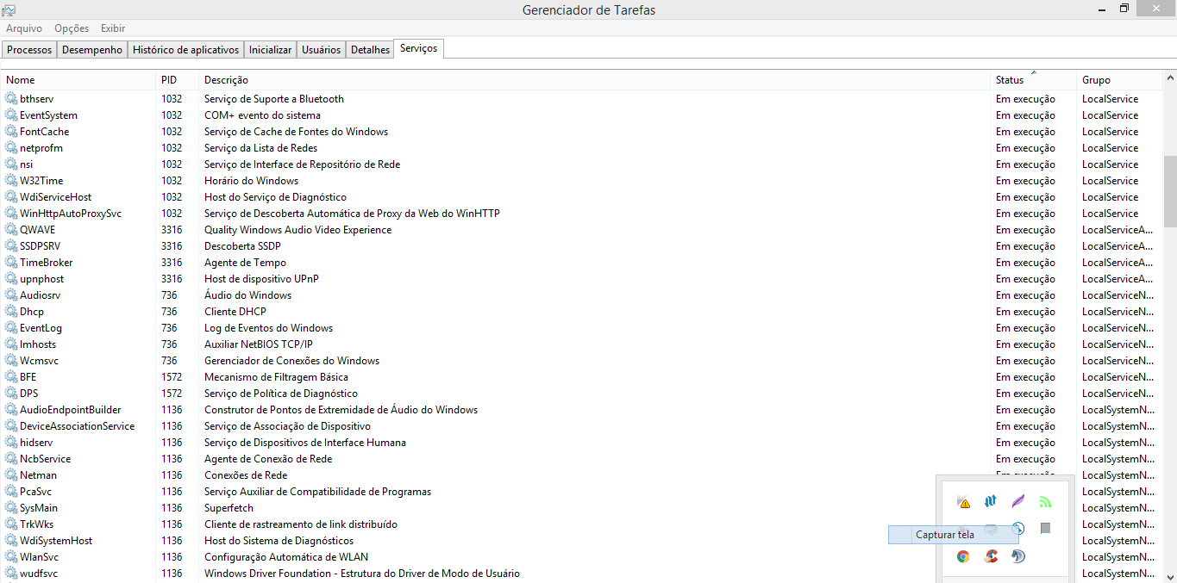
Task: Open Google Chrome from the tray popup
Action: pos(963,556)
